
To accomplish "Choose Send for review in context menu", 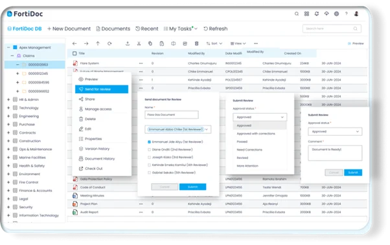I will point(102,89).
